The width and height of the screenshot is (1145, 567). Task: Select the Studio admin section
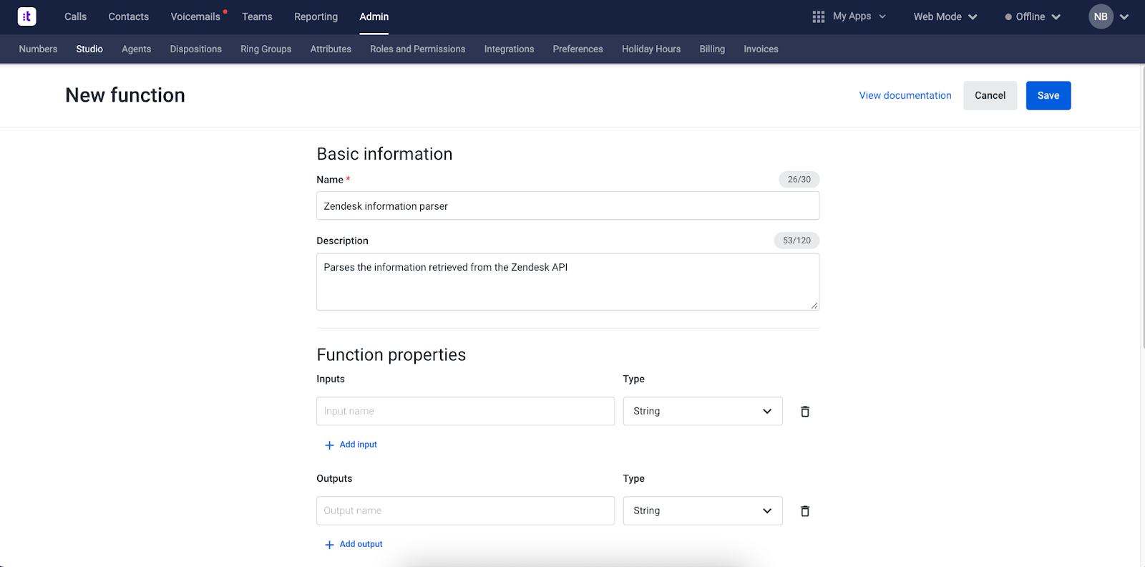89,49
